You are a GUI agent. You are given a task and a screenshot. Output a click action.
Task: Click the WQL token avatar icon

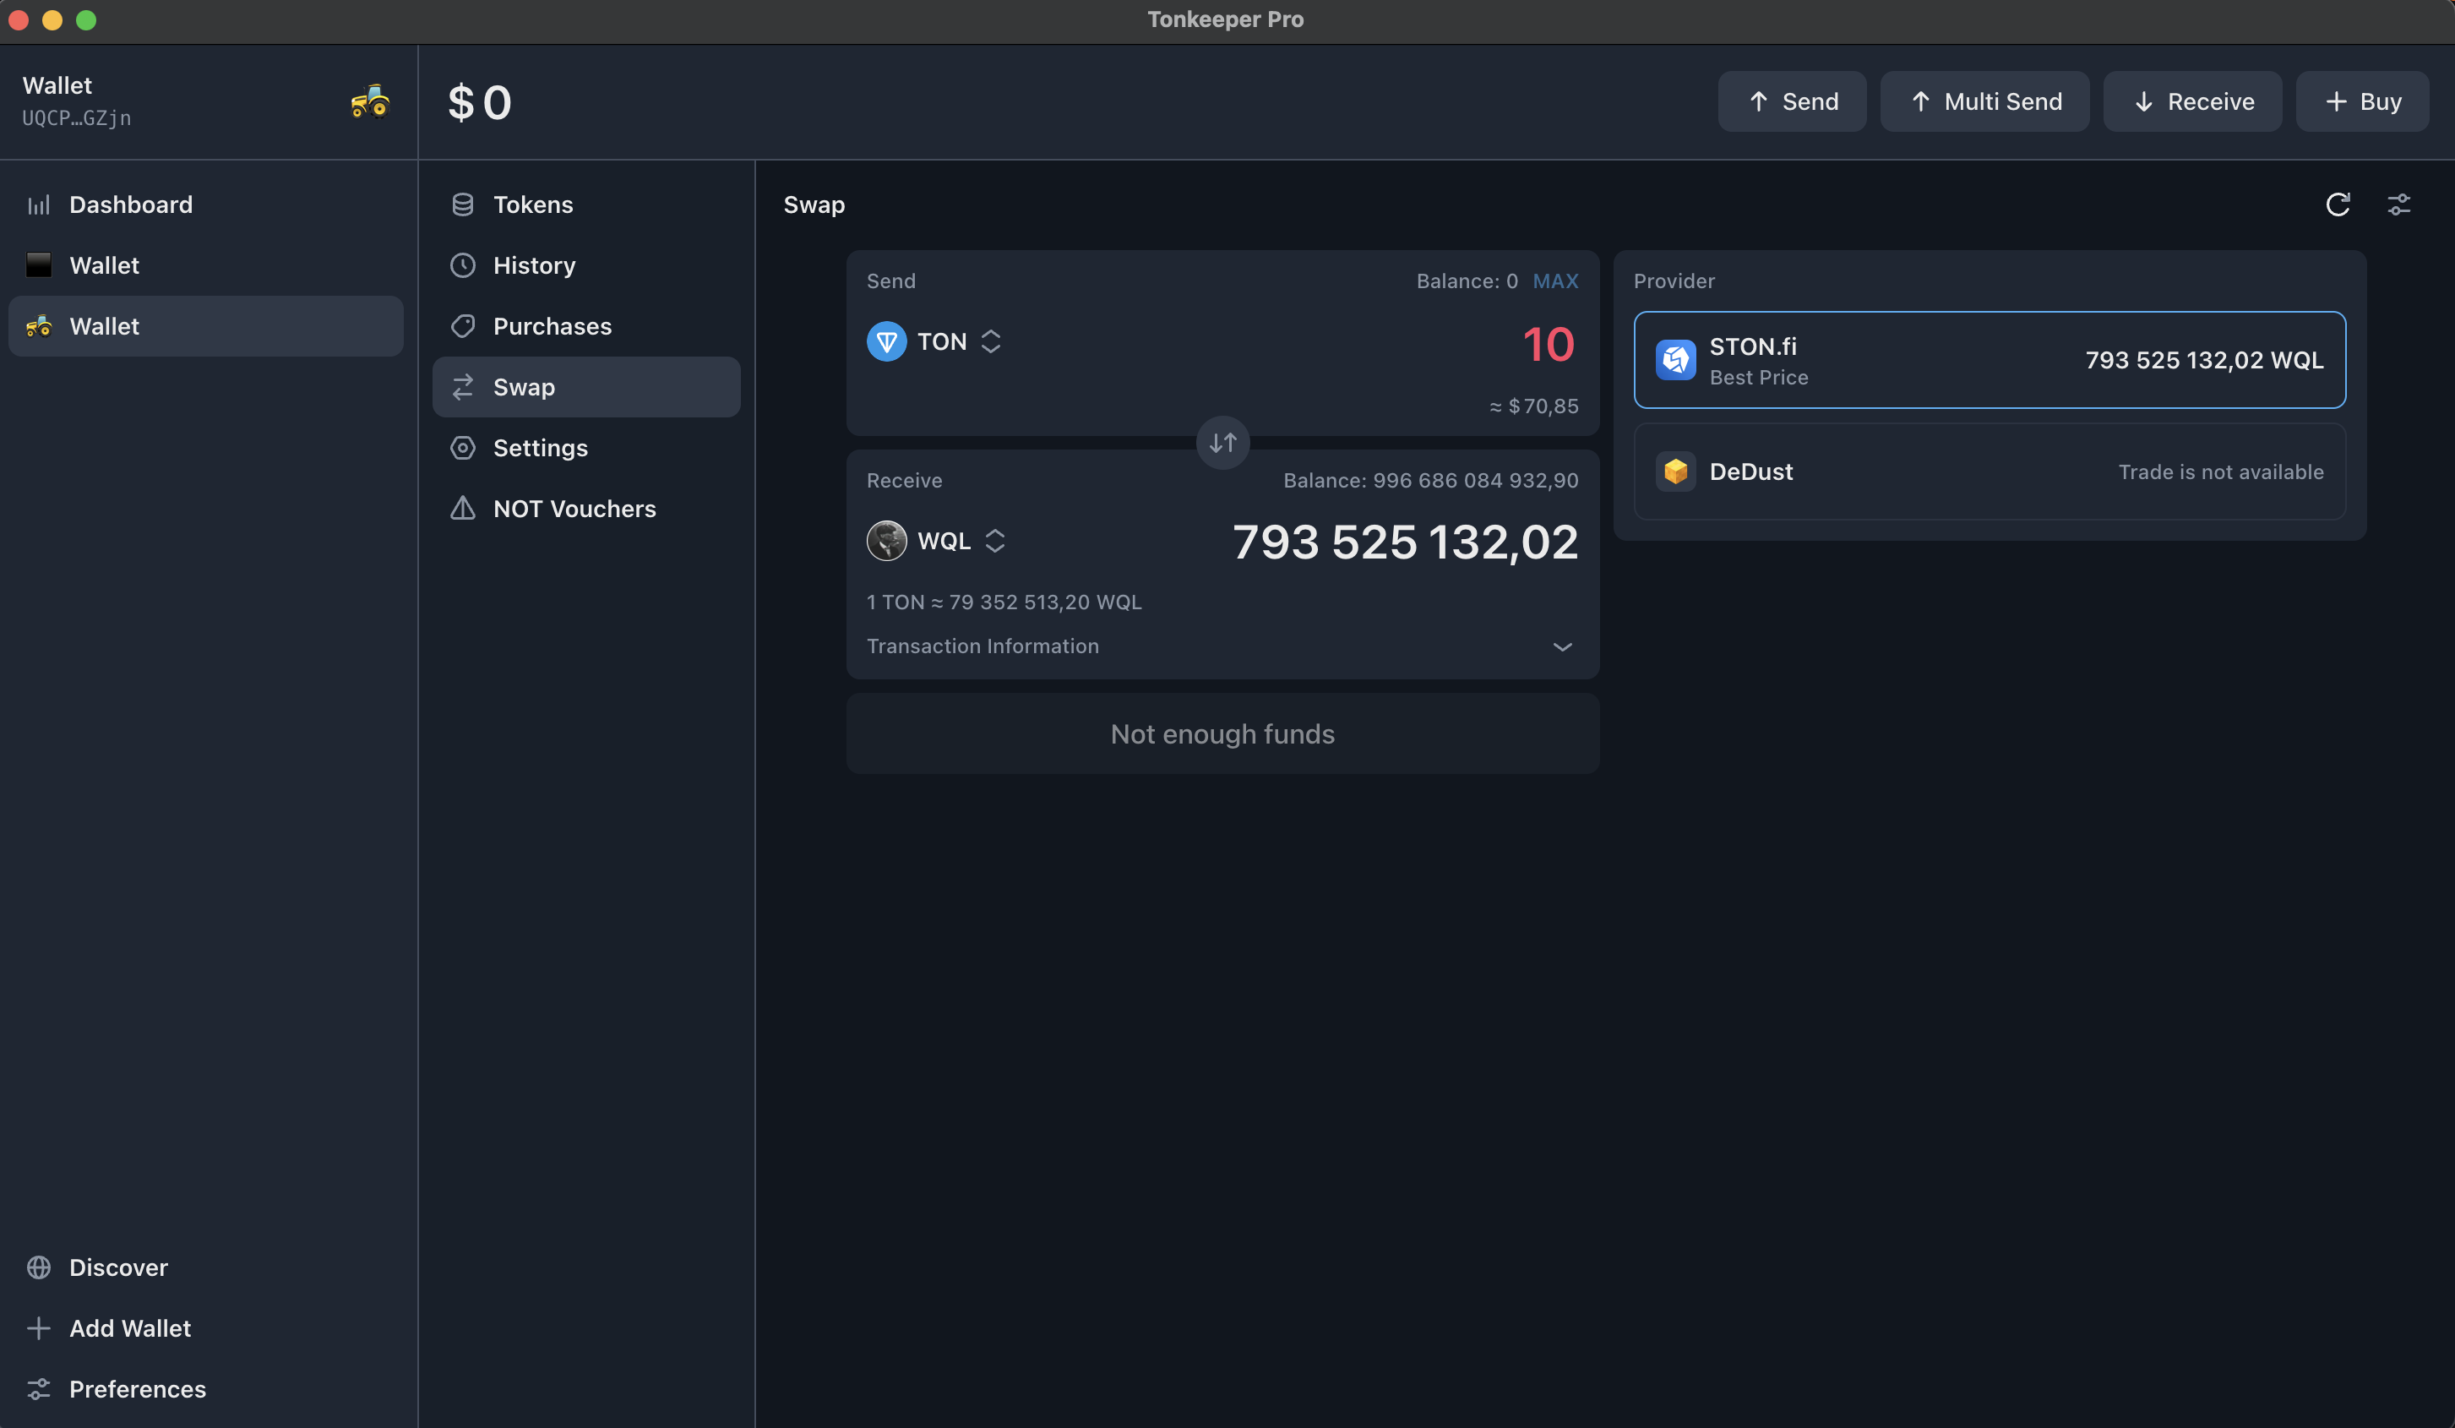[886, 541]
